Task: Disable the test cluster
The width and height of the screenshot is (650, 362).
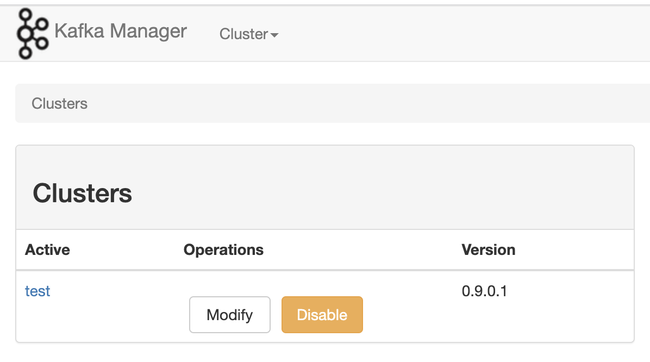Action: [322, 314]
